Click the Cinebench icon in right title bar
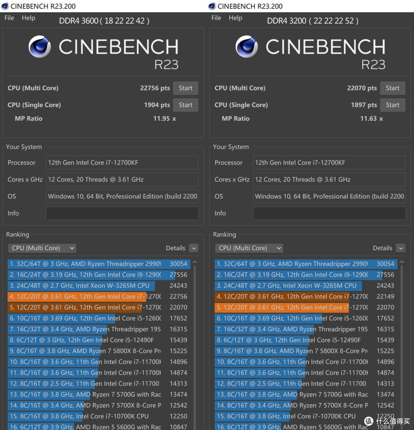 point(212,6)
